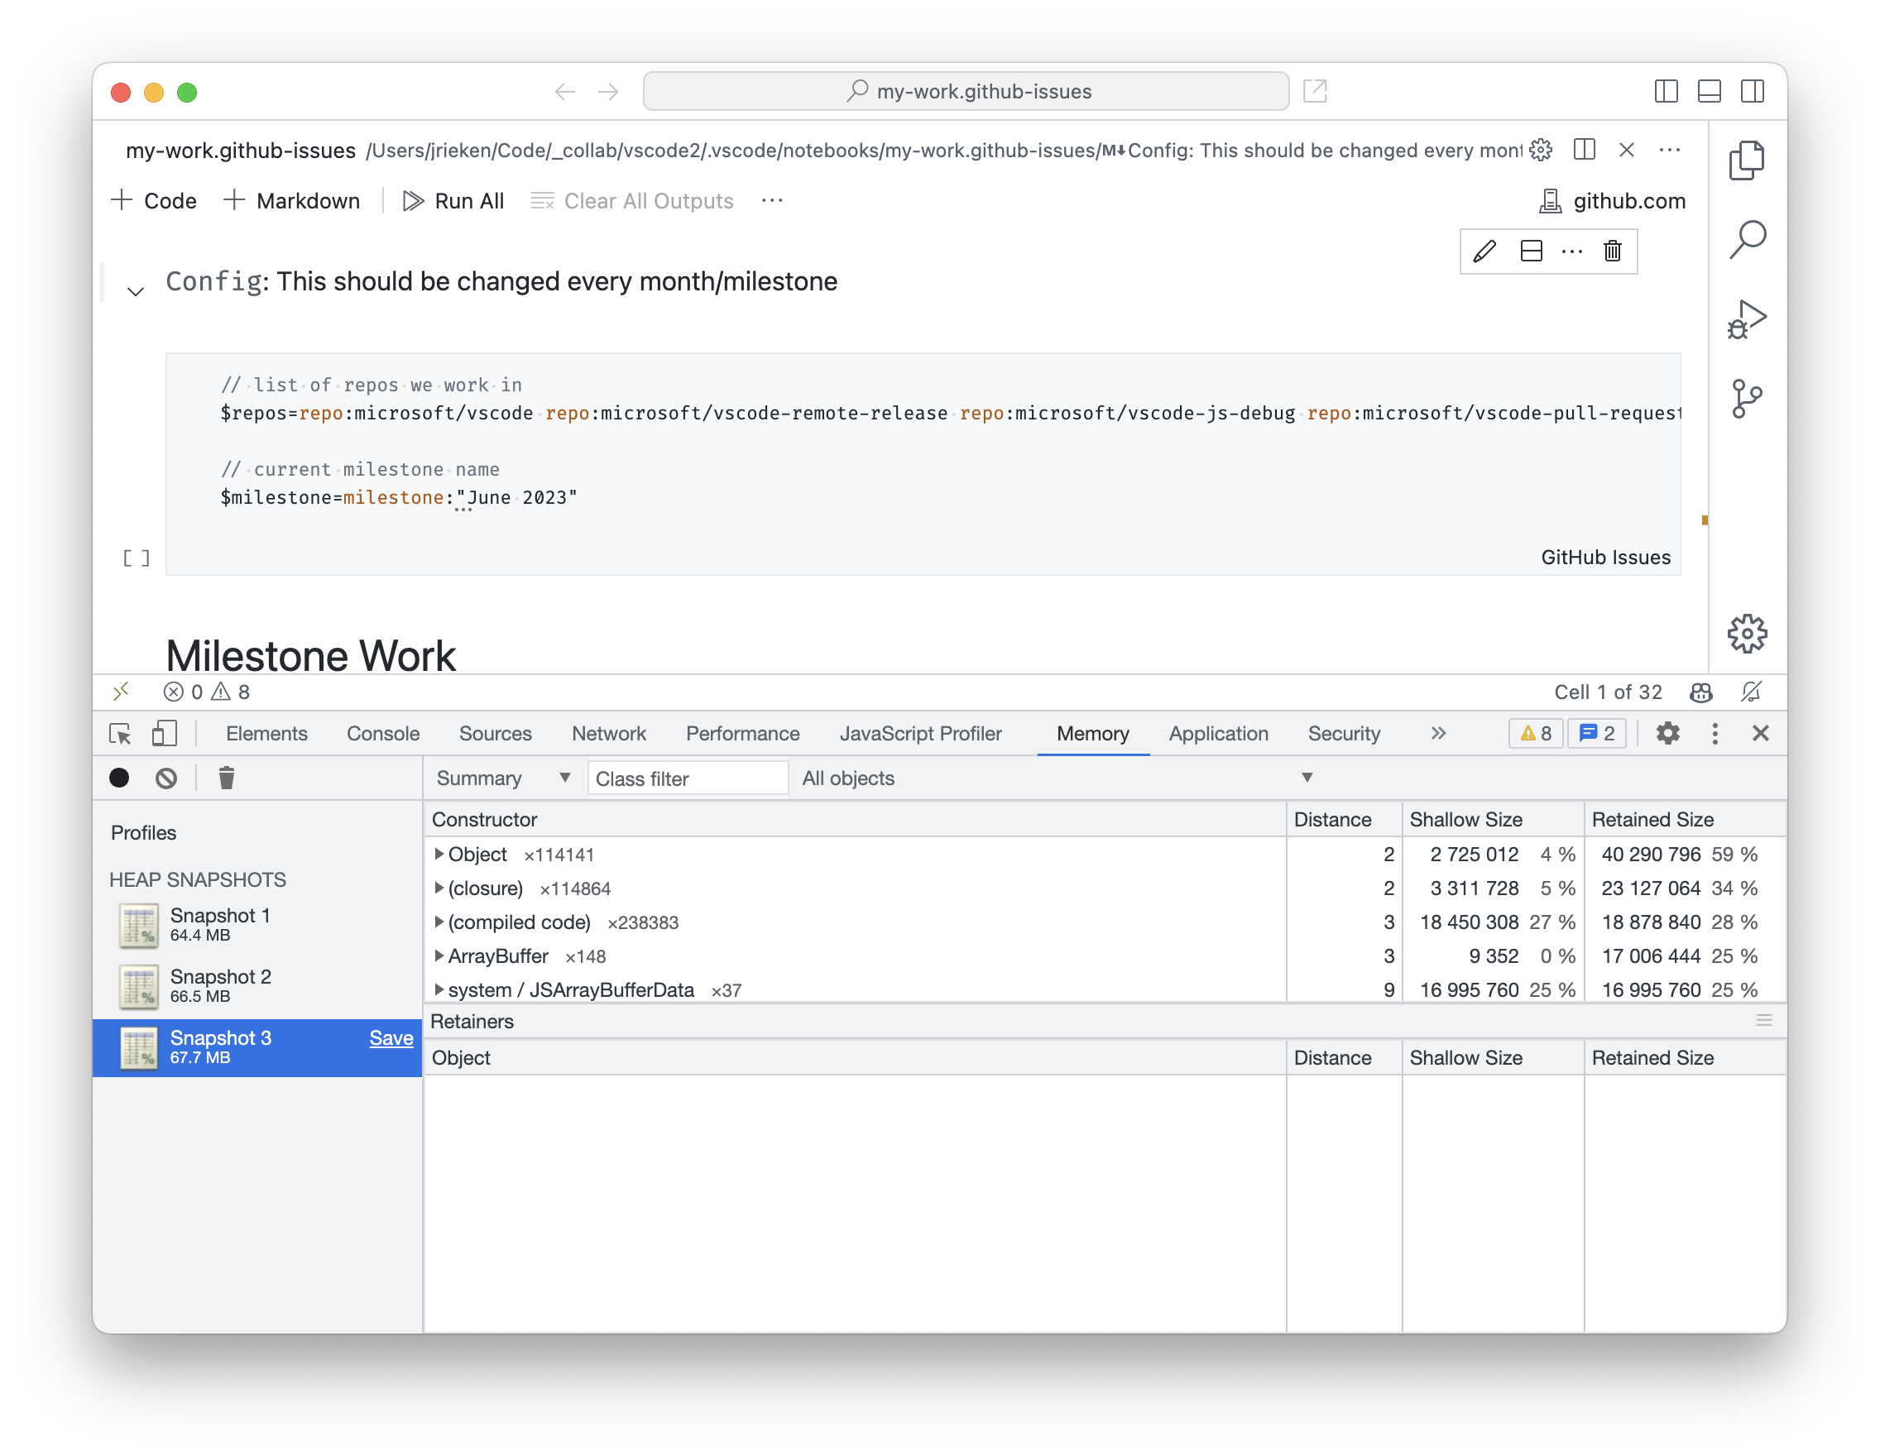Switch to the Console tab
1880x1456 pixels.
pos(383,733)
